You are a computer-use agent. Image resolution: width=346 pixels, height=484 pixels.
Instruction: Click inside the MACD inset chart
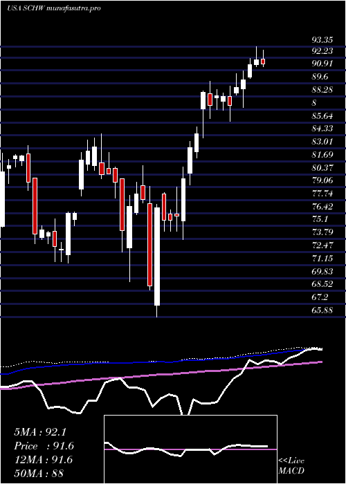190,449
